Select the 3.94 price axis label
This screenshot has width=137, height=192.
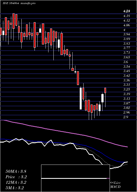pos(127,34)
